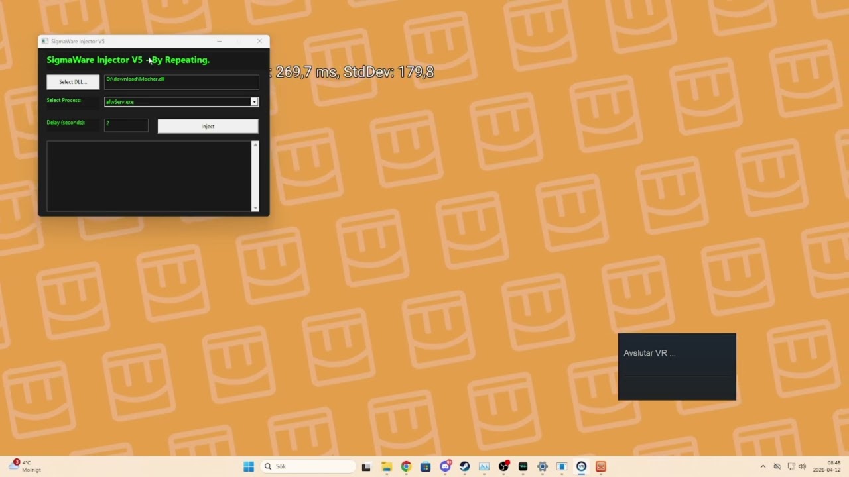Screen dimensions: 849x477
Task: Open the settings gear app in taskbar
Action: (x=543, y=466)
